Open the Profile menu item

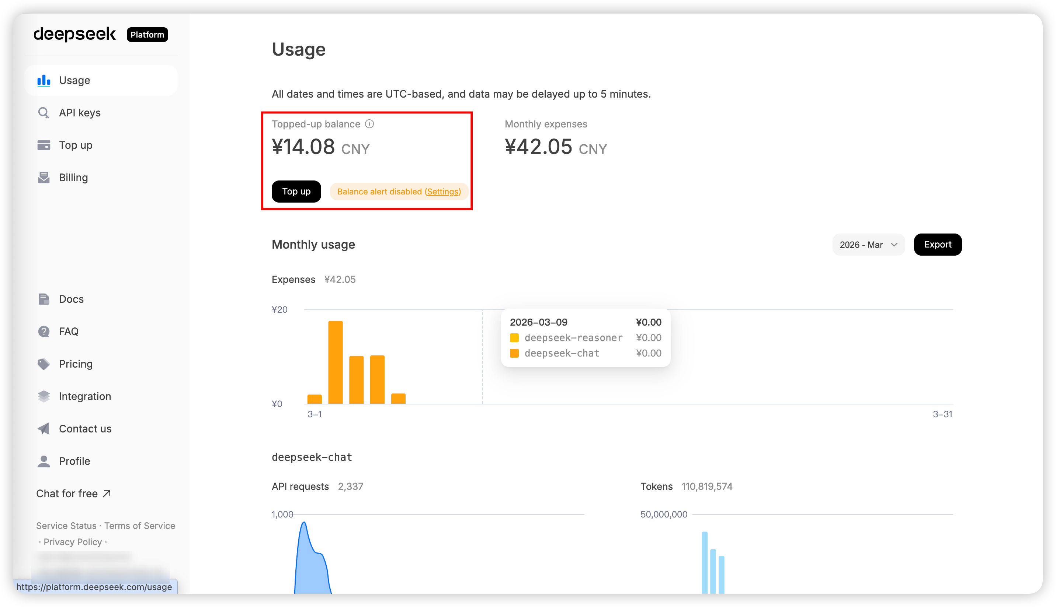click(x=74, y=461)
